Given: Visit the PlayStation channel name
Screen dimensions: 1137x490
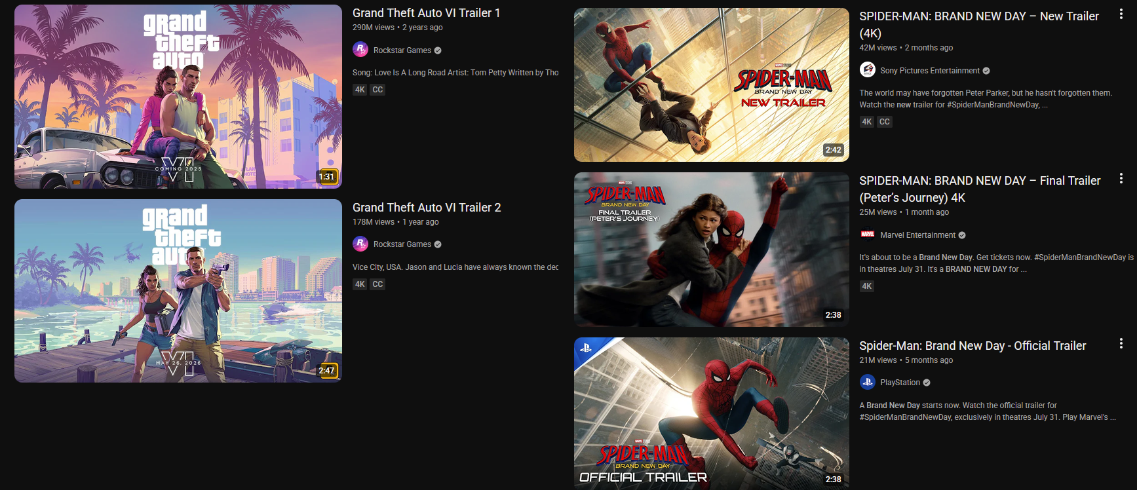Looking at the screenshot, I should pyautogui.click(x=900, y=383).
